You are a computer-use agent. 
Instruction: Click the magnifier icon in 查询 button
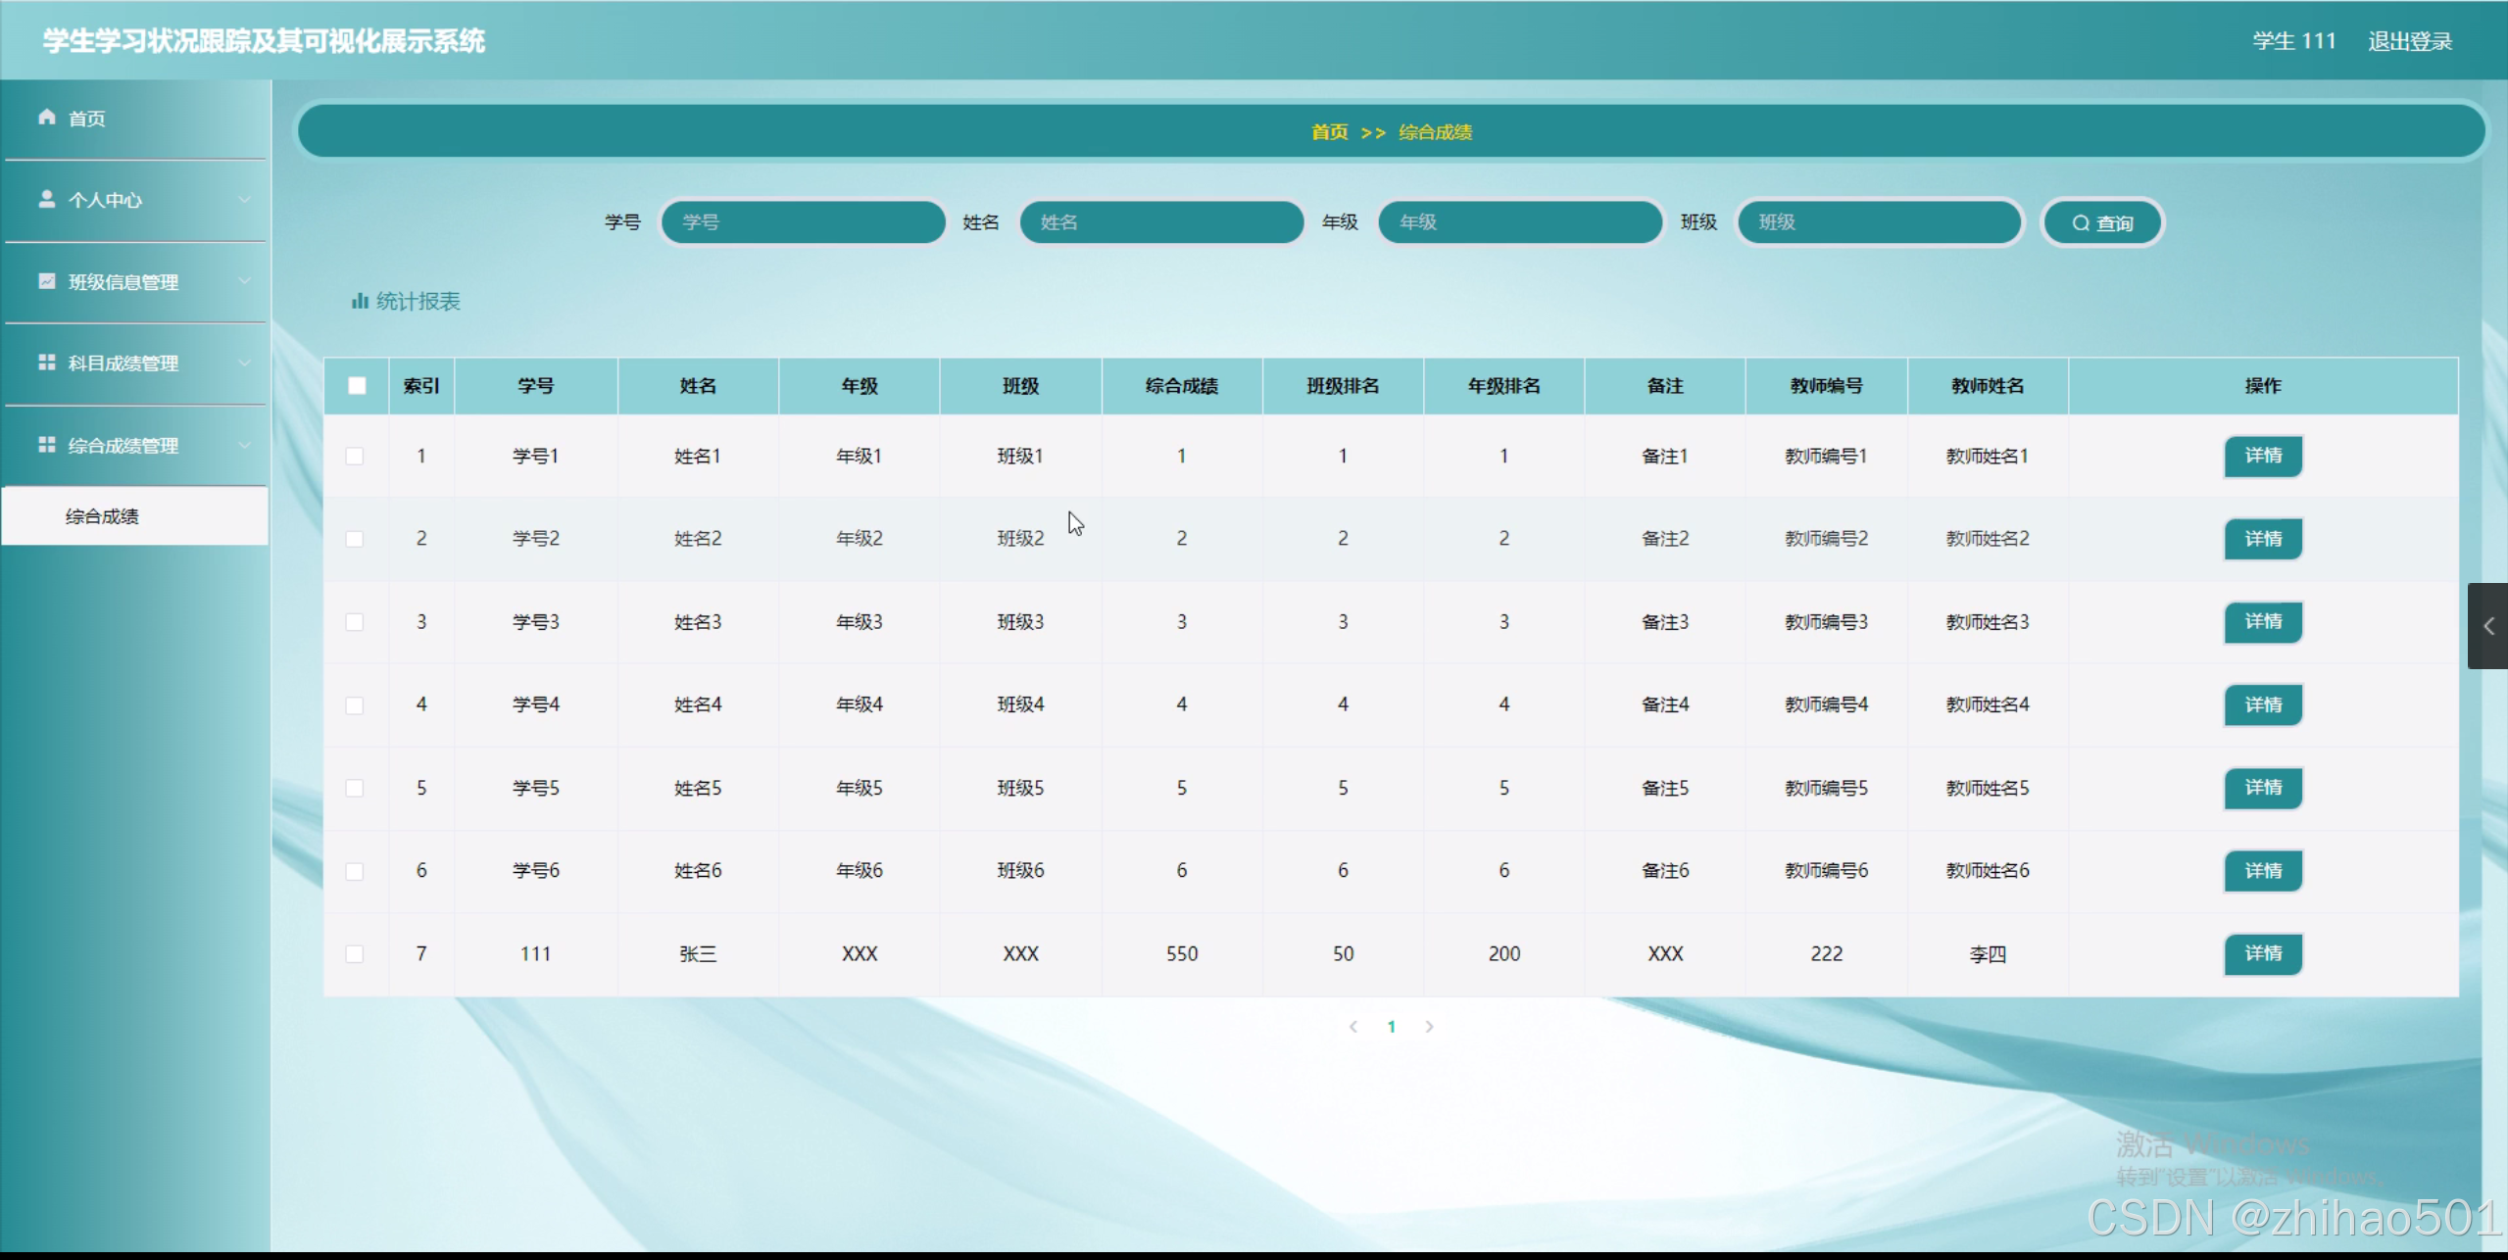pos(2080,223)
